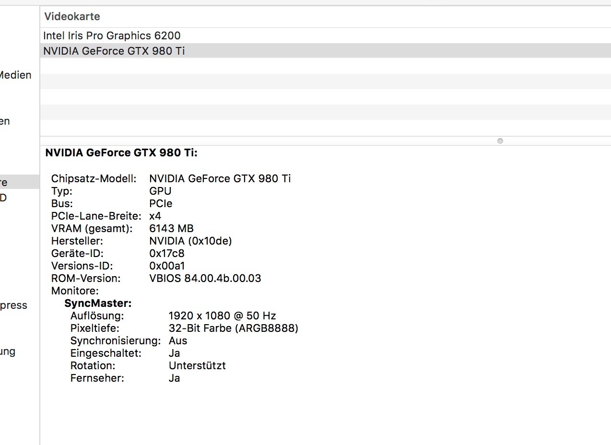Click the Fernseher: label

(x=97, y=378)
